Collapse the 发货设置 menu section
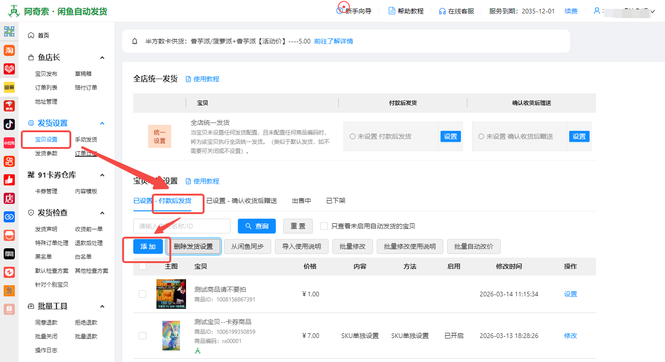 click(x=102, y=123)
